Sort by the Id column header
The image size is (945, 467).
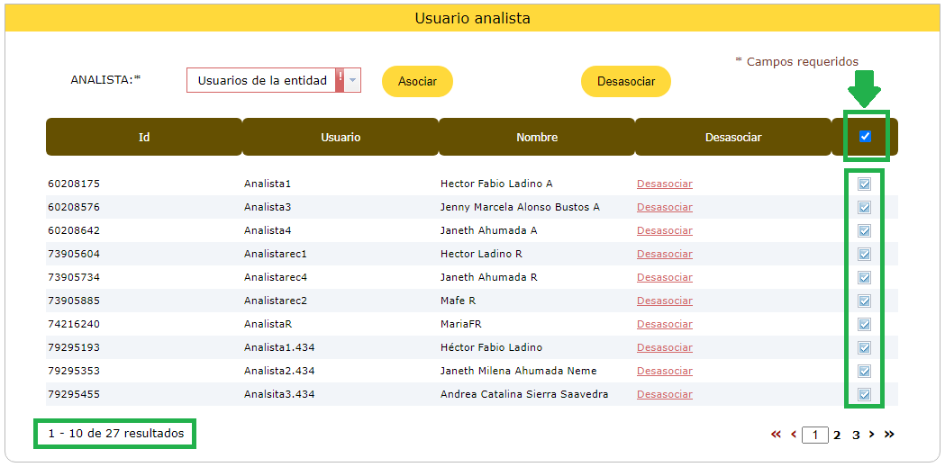coord(144,138)
